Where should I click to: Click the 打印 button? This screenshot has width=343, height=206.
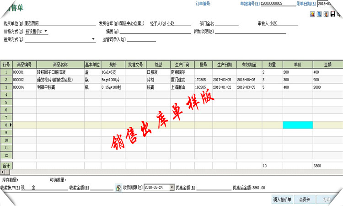click(x=327, y=200)
